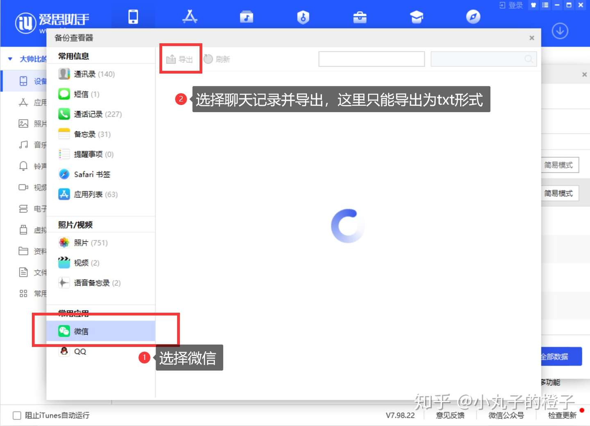The width and height of the screenshot is (590, 426).
Task: Open 意见反馈 in status bar
Action: (450, 415)
